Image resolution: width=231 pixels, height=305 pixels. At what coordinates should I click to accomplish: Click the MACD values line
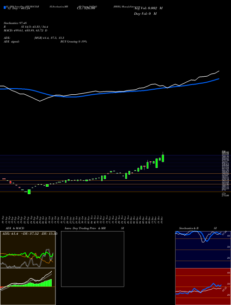25,30
